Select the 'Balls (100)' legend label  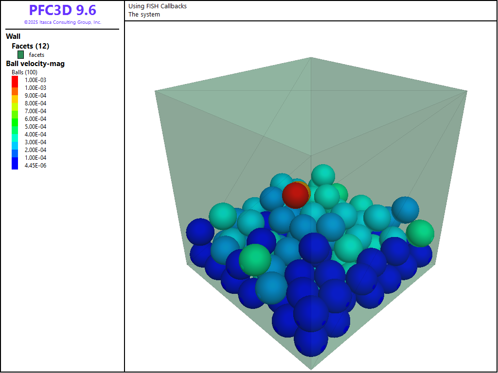(x=24, y=72)
